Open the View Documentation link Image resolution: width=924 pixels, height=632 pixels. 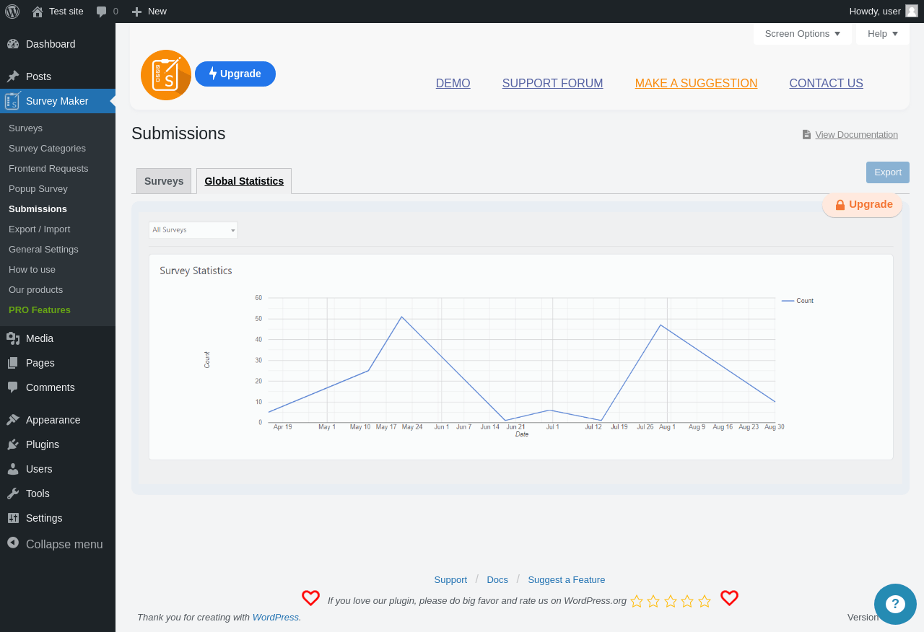coord(856,135)
